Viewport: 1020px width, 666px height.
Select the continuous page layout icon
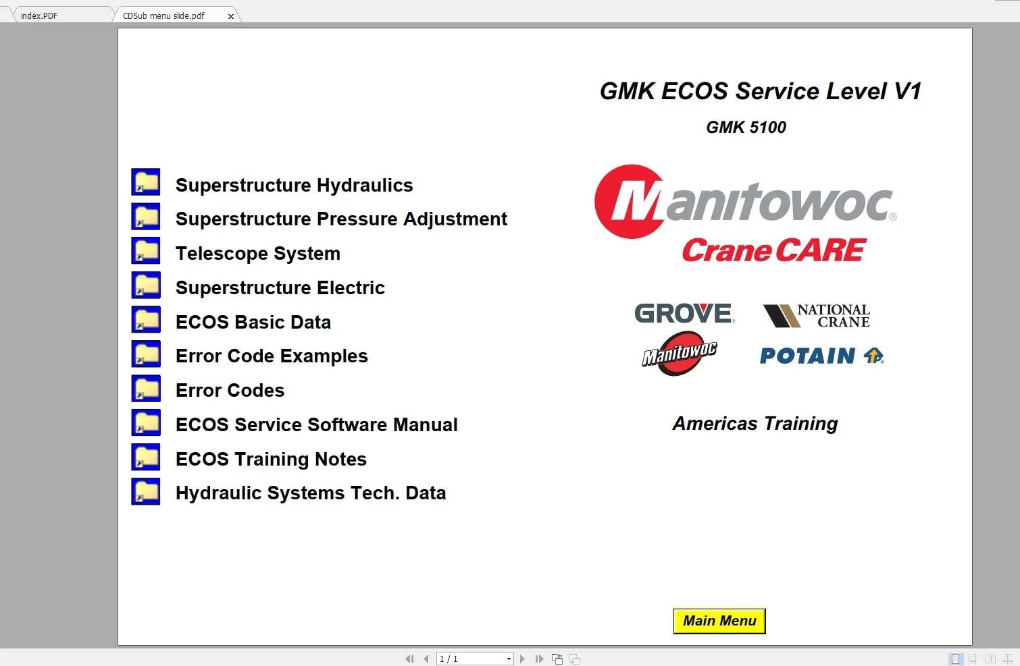(x=972, y=659)
